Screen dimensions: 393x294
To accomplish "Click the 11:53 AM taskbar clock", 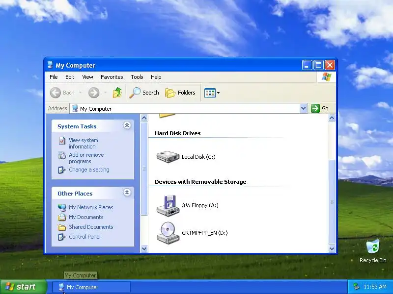I will 375,287.
